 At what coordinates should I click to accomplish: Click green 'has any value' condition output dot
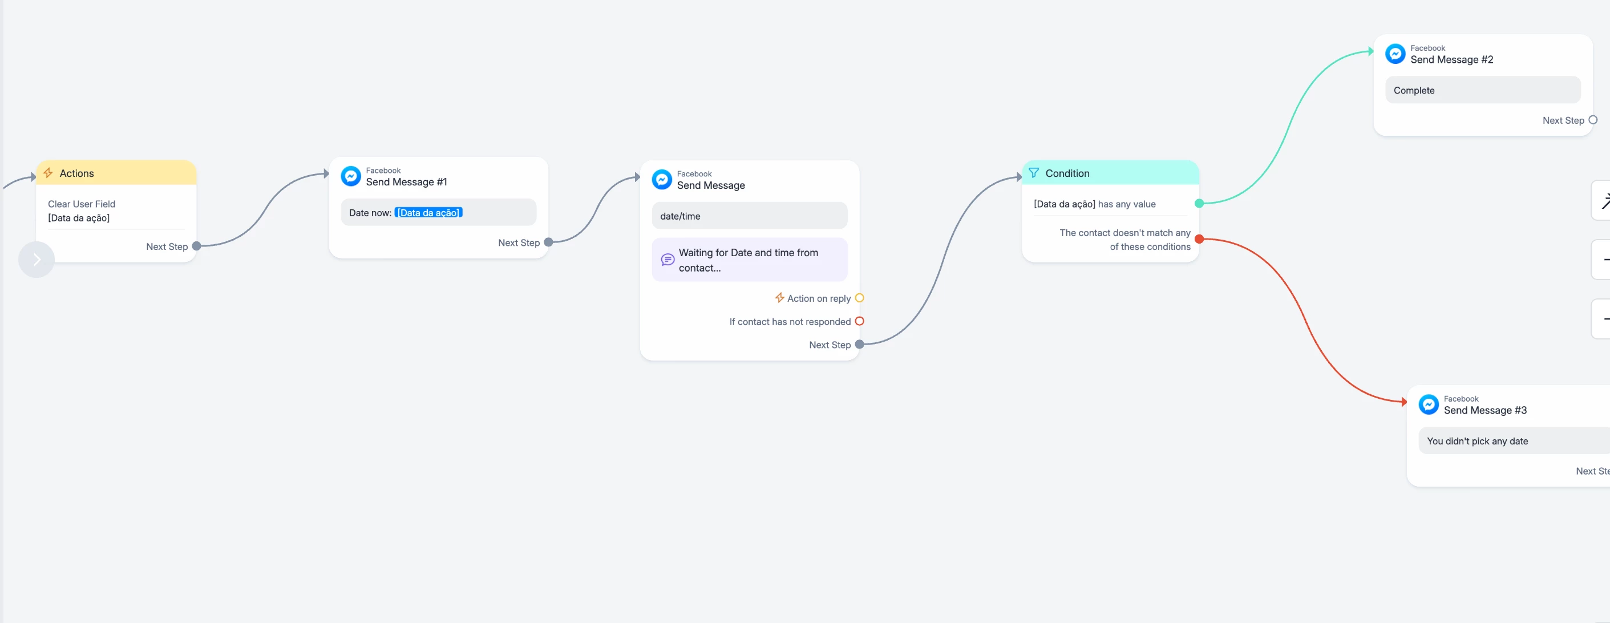point(1199,203)
